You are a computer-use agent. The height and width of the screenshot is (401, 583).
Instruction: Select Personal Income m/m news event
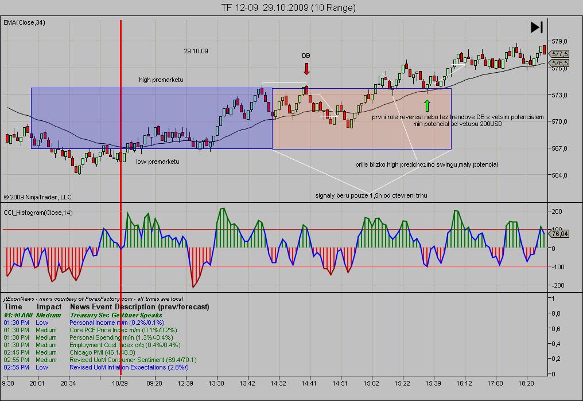(x=116, y=323)
